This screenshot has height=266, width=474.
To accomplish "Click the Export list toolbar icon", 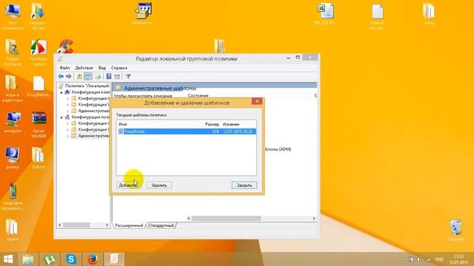I will click(x=98, y=77).
